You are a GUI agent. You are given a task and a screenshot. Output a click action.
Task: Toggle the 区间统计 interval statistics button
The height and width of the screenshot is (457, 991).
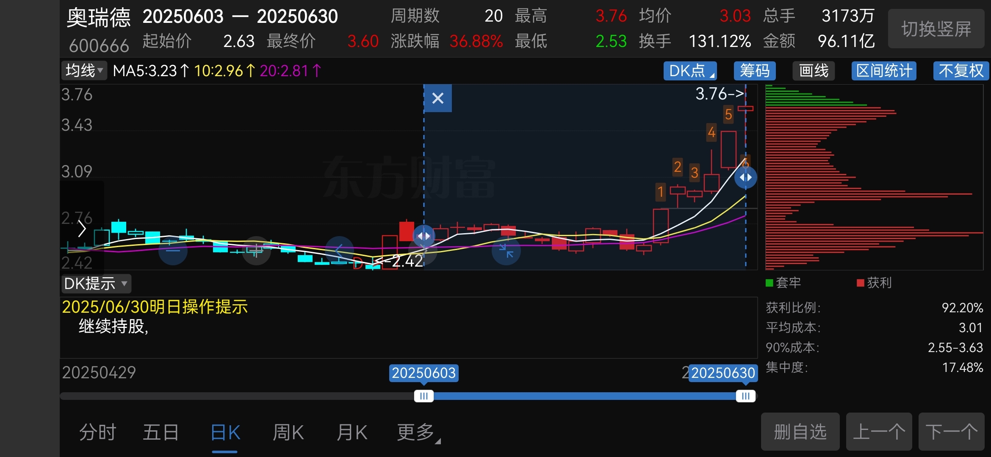pyautogui.click(x=884, y=71)
